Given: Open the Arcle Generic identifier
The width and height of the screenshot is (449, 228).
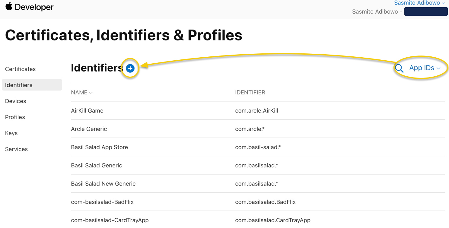Looking at the screenshot, I should [89, 129].
